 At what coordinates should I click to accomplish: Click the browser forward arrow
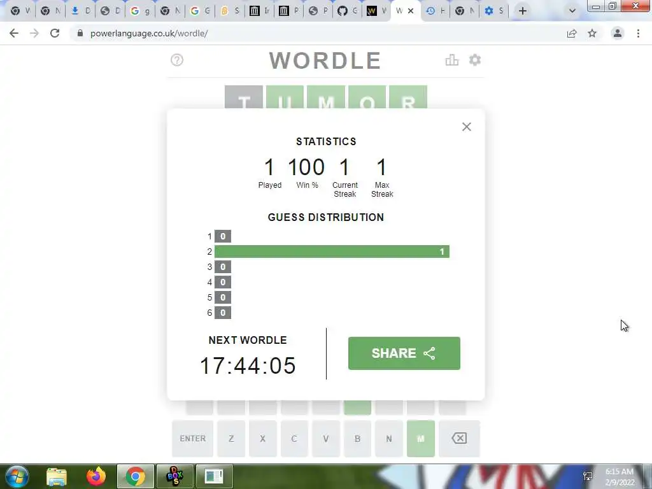34,33
